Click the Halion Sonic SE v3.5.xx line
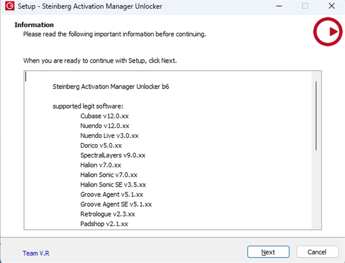Image resolution: width=345 pixels, height=263 pixels. tap(113, 184)
